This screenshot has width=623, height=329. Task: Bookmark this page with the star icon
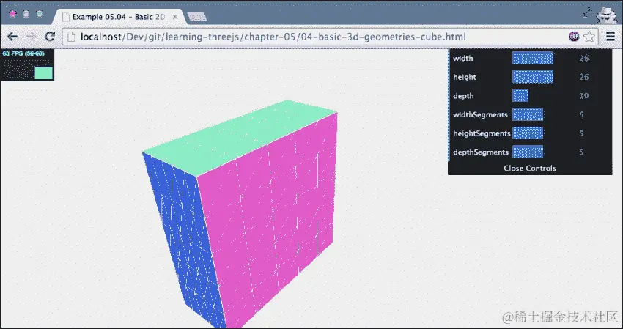[x=589, y=37]
